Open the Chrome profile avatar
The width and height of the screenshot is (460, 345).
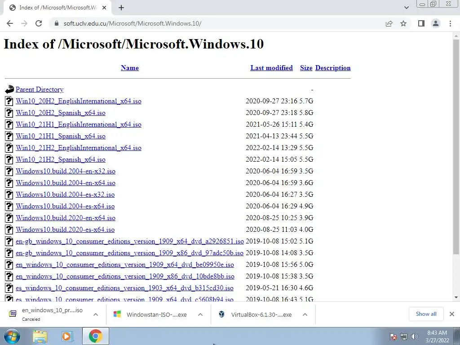click(x=436, y=23)
